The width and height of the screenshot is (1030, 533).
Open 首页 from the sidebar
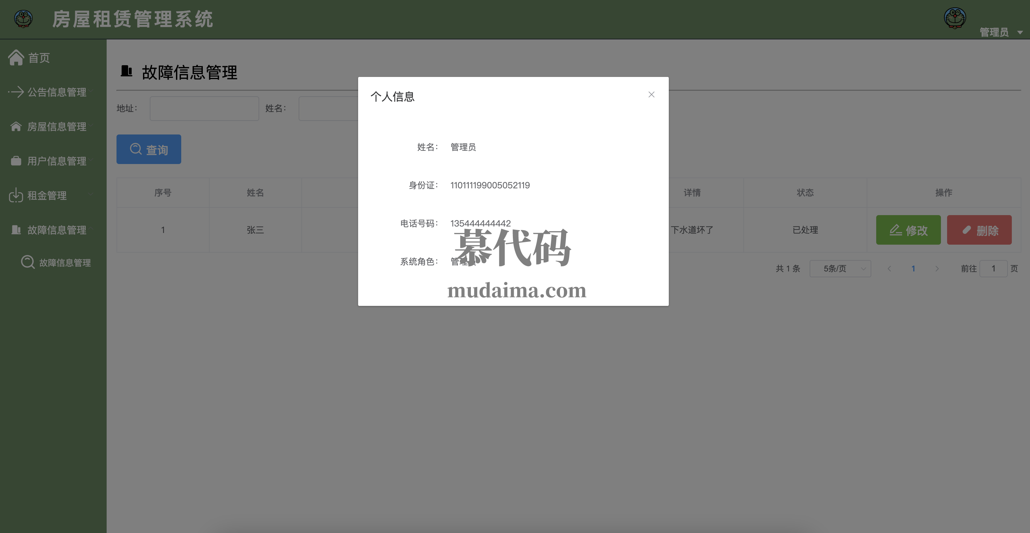click(x=39, y=58)
